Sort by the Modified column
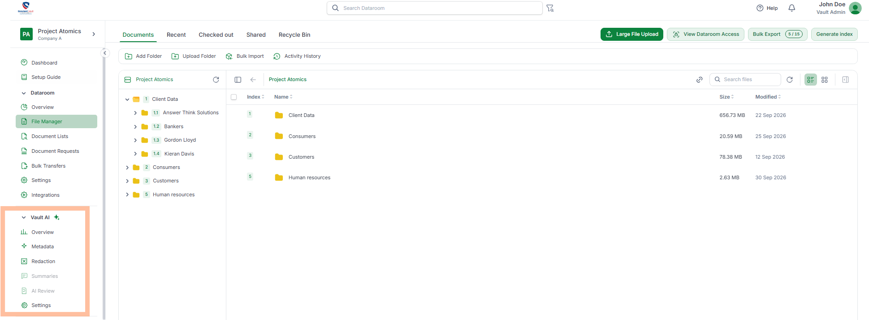Viewport: 869px width, 320px height. [768, 97]
